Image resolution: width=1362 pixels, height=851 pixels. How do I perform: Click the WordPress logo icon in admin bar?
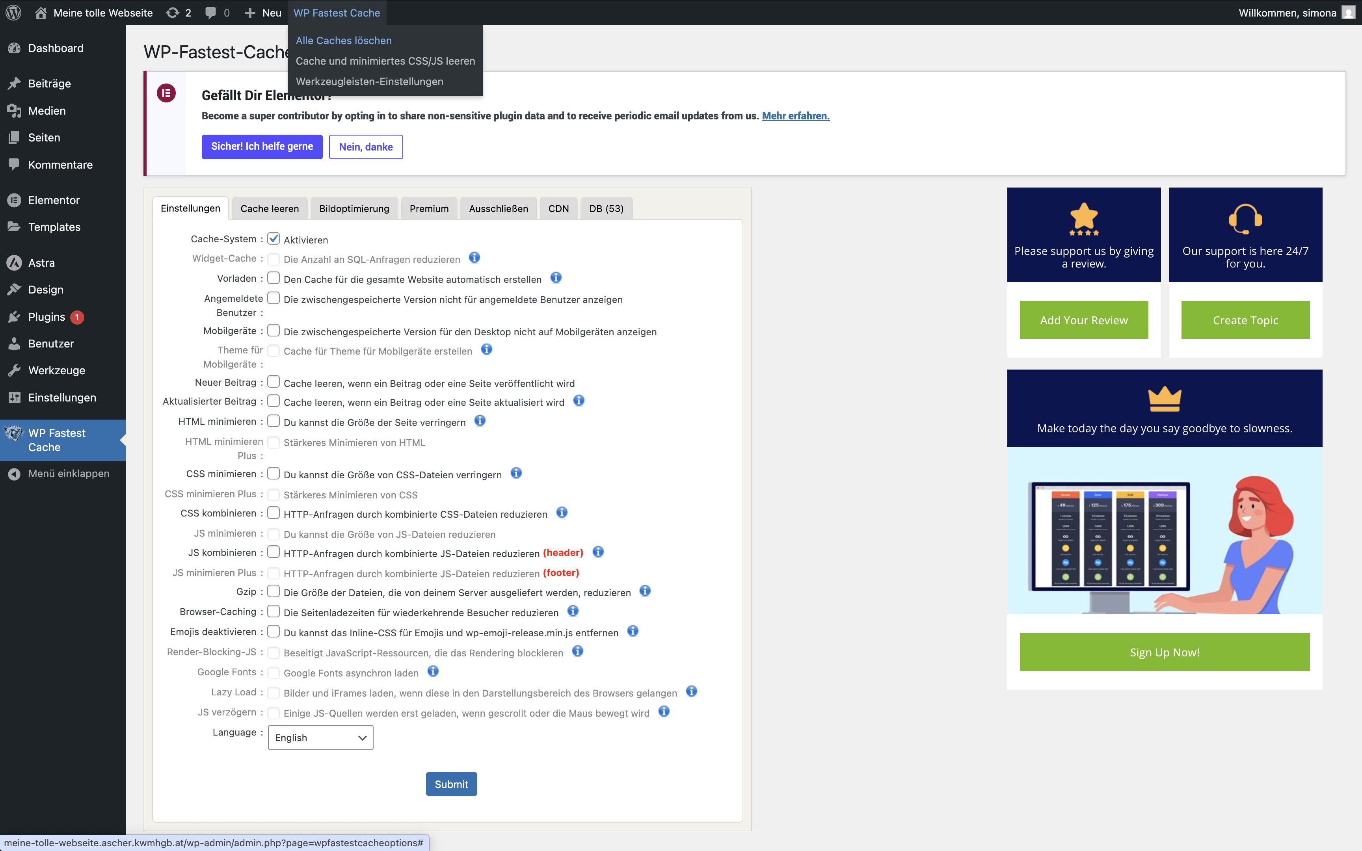pos(13,12)
